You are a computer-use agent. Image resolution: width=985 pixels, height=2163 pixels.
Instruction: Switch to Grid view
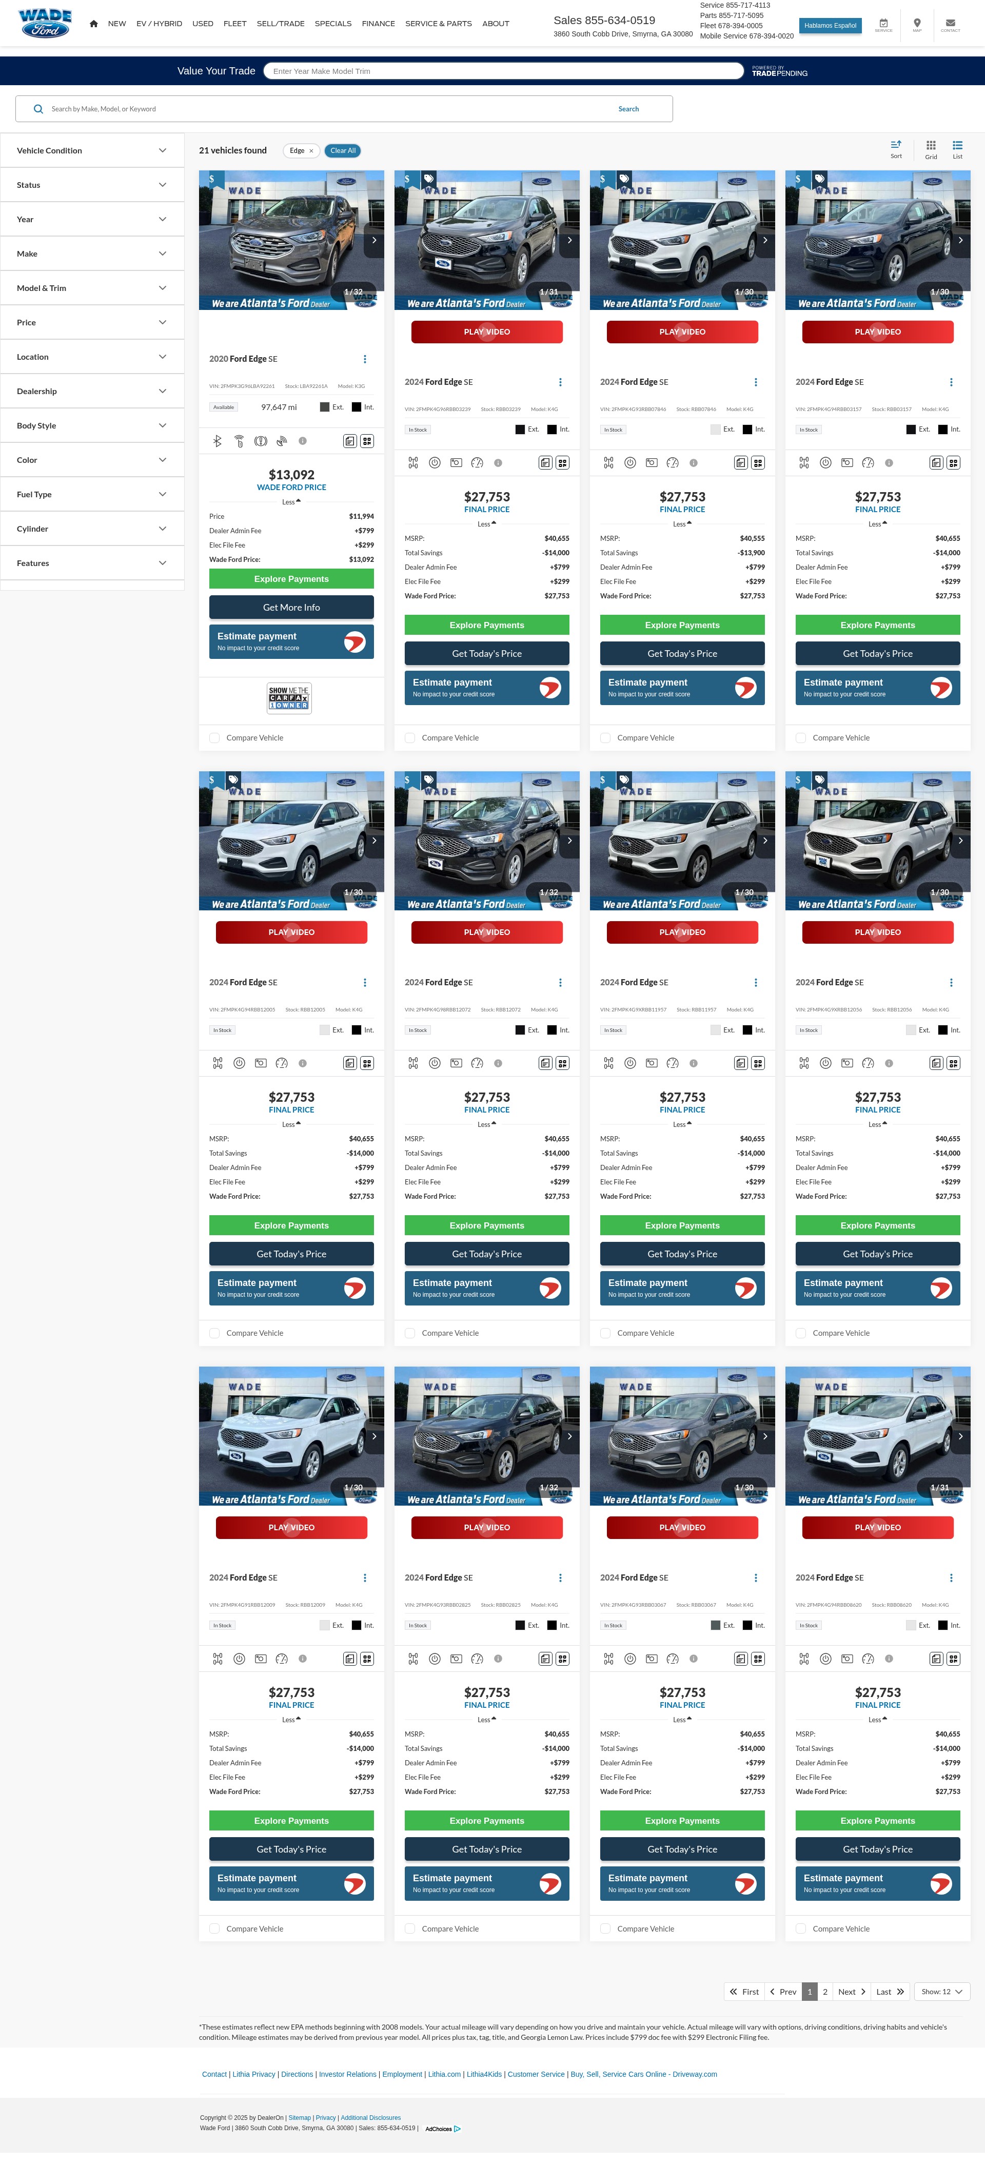pyautogui.click(x=931, y=149)
